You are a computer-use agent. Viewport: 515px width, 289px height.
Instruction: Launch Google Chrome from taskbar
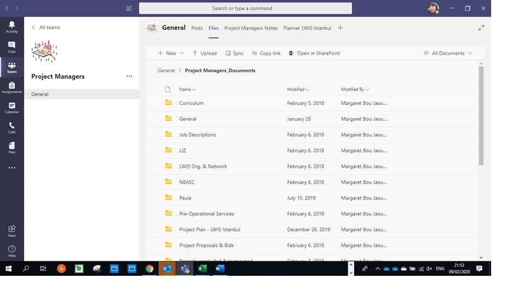click(150, 269)
